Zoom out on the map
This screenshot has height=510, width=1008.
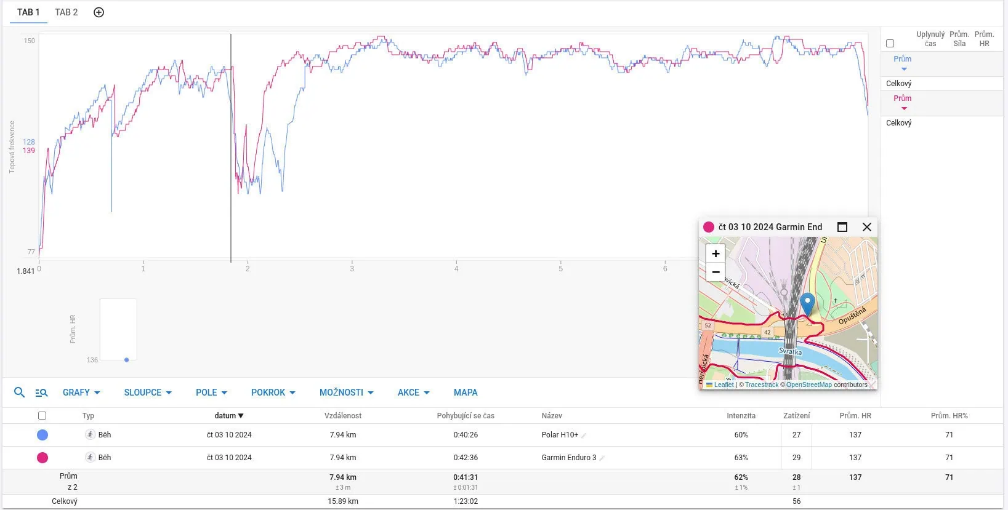[716, 272]
